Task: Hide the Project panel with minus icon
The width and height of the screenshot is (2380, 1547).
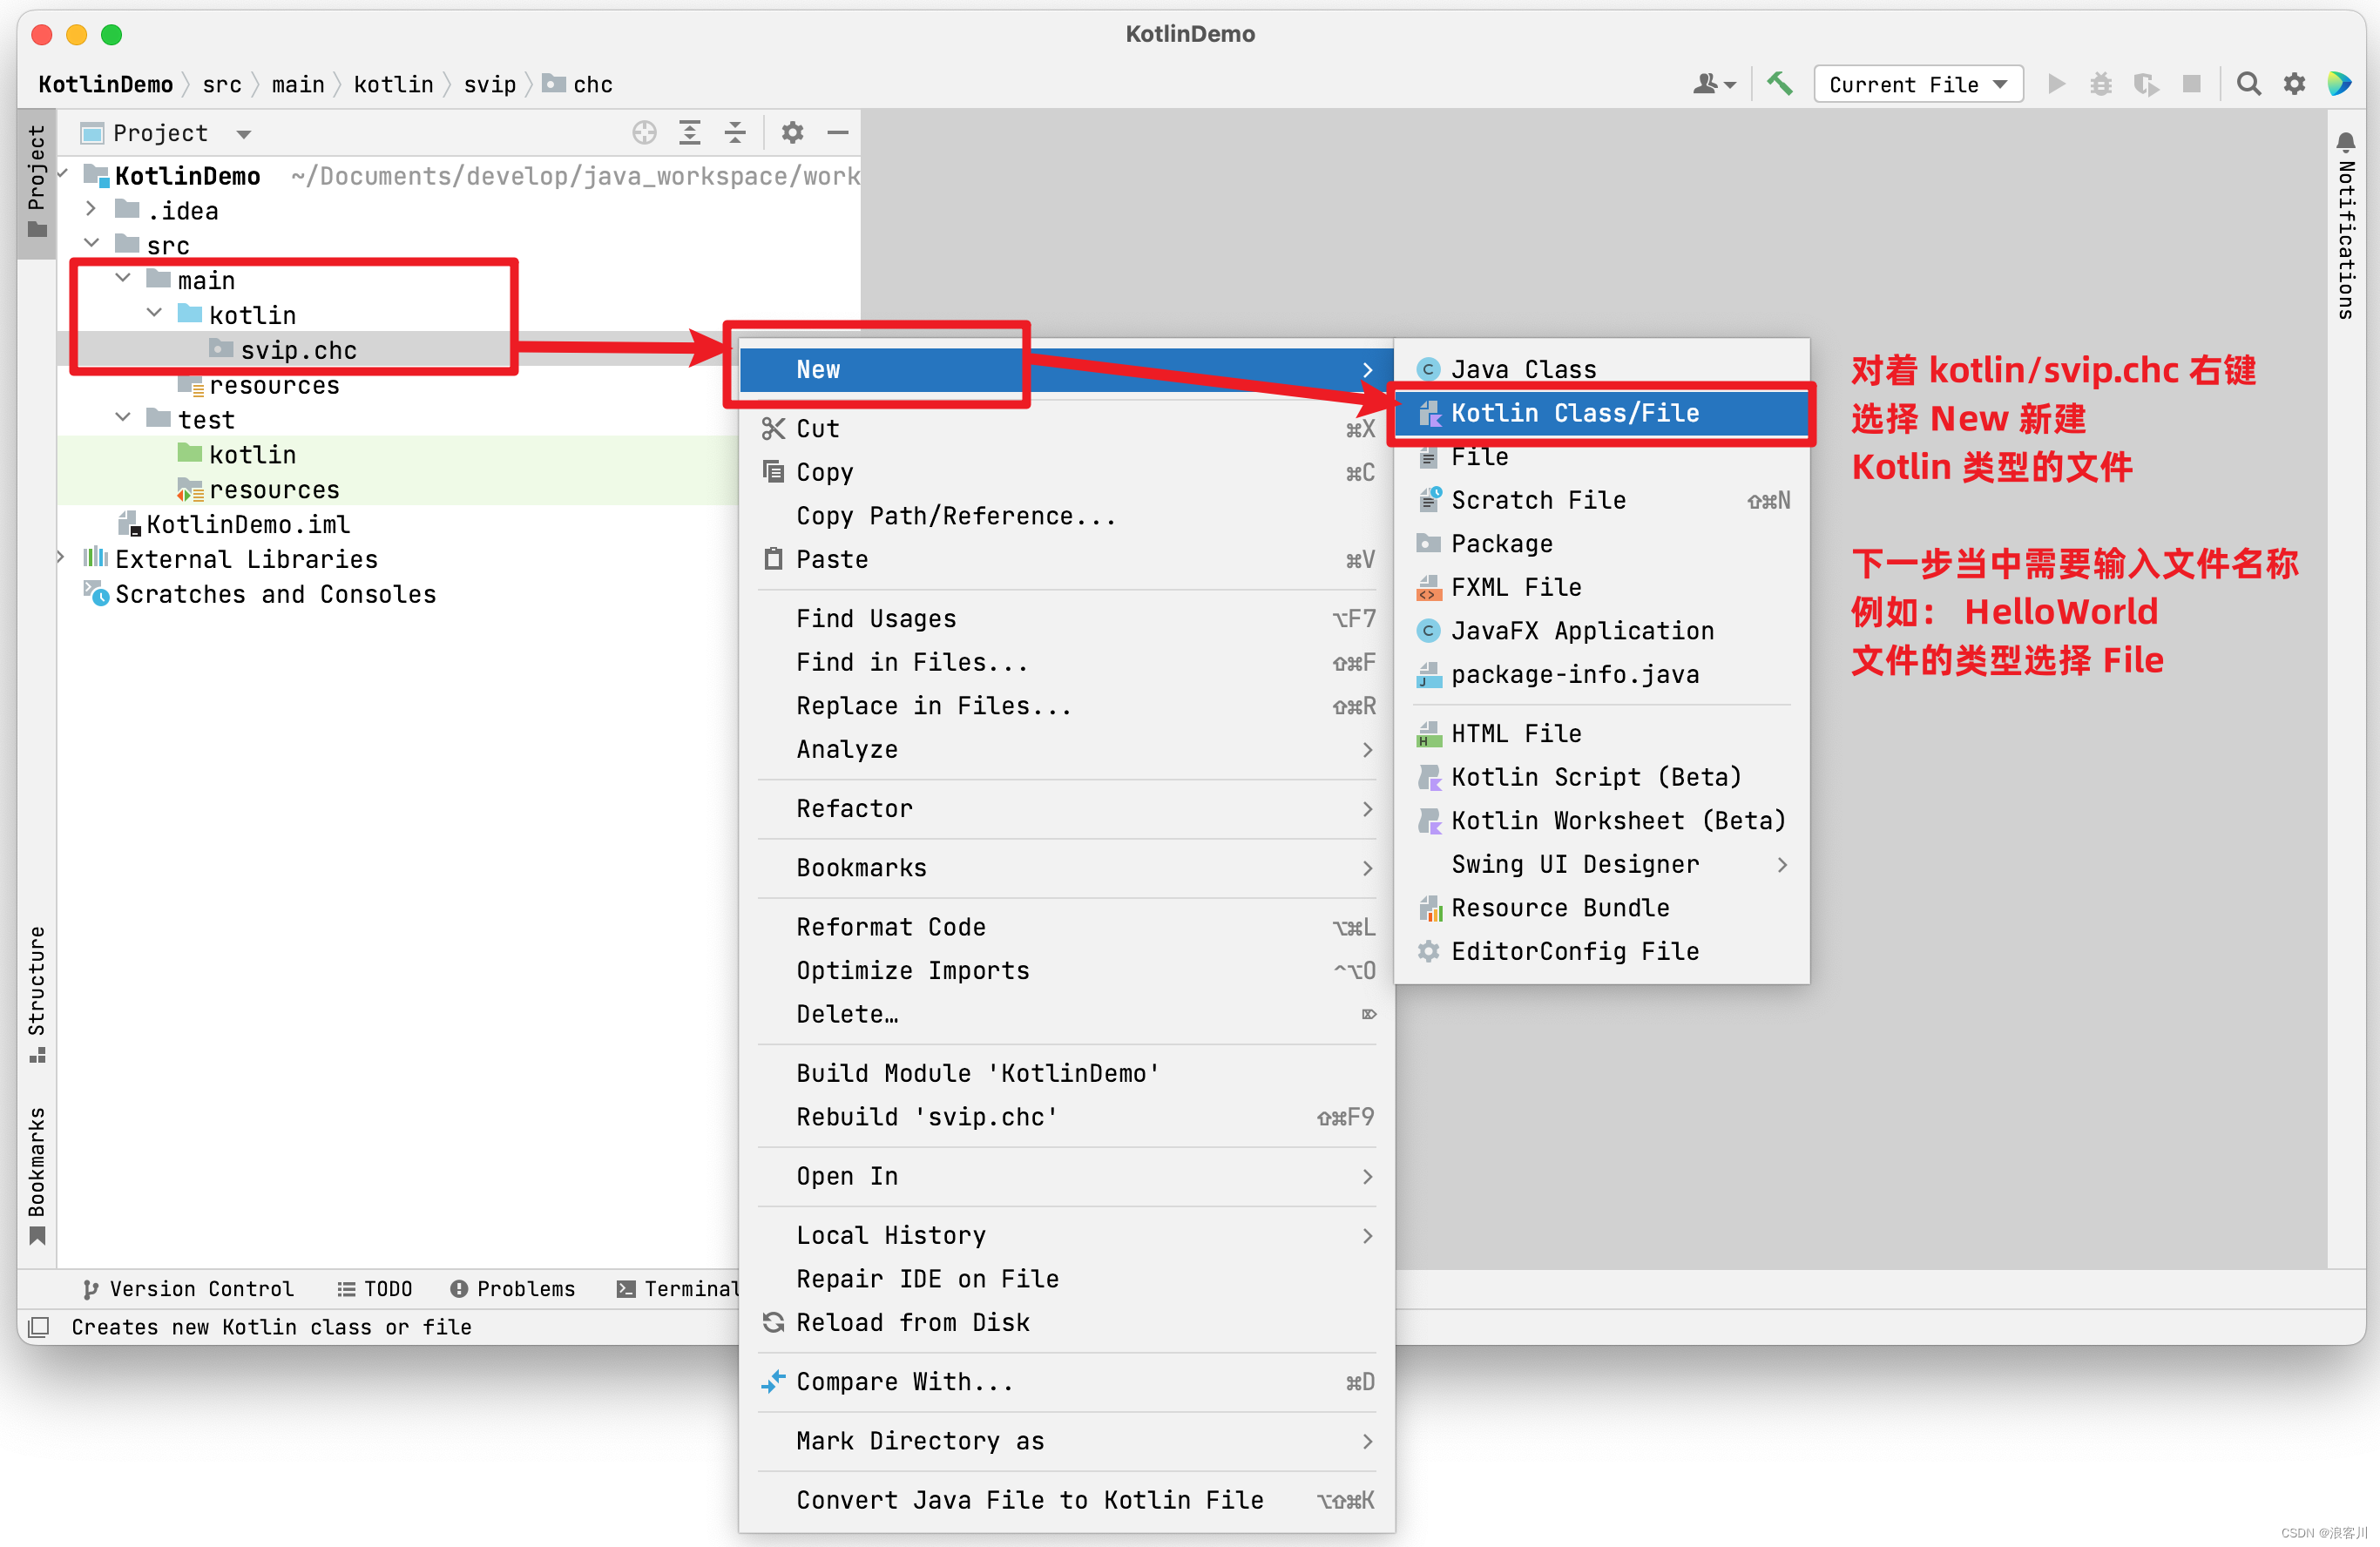Action: [x=838, y=132]
